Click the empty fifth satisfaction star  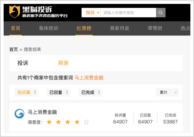click(x=86, y=122)
